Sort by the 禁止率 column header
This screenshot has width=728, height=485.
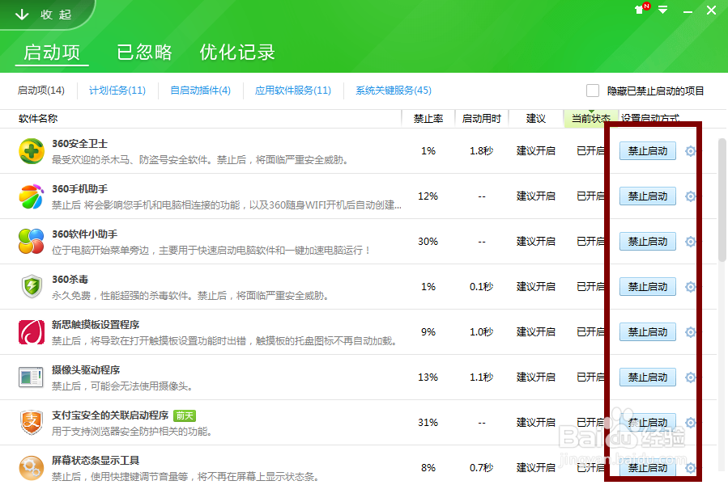coord(428,119)
